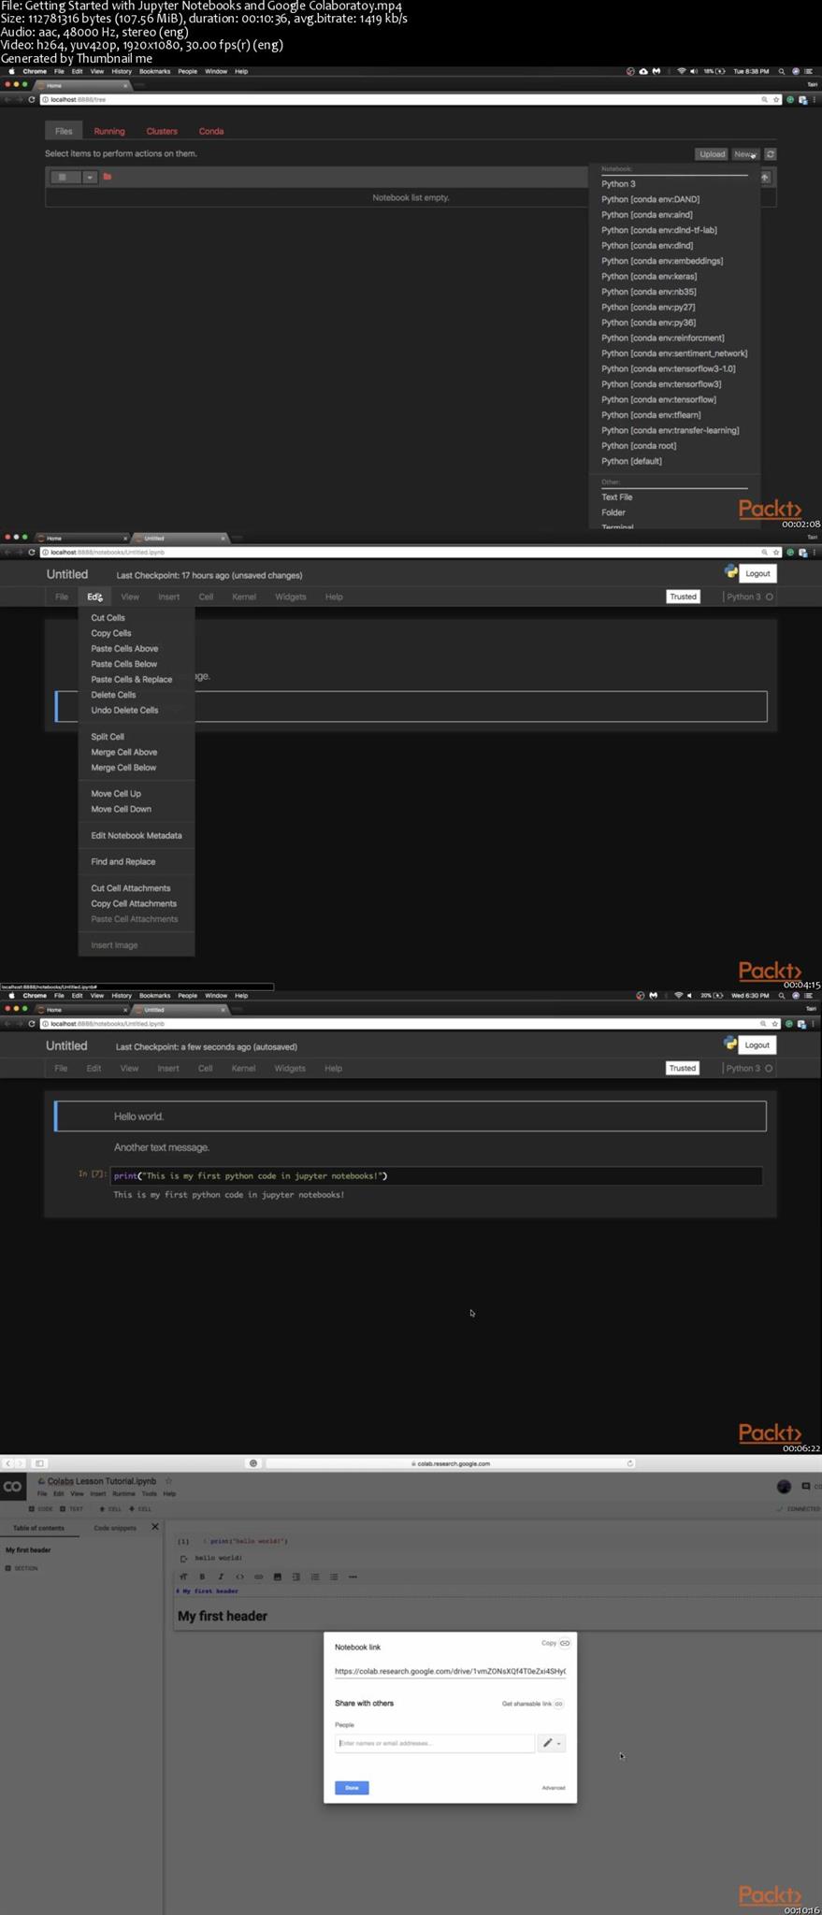This screenshot has width=822, height=1915.
Task: Click the bulleted list icon in Colab text toolbar
Action: (333, 1577)
